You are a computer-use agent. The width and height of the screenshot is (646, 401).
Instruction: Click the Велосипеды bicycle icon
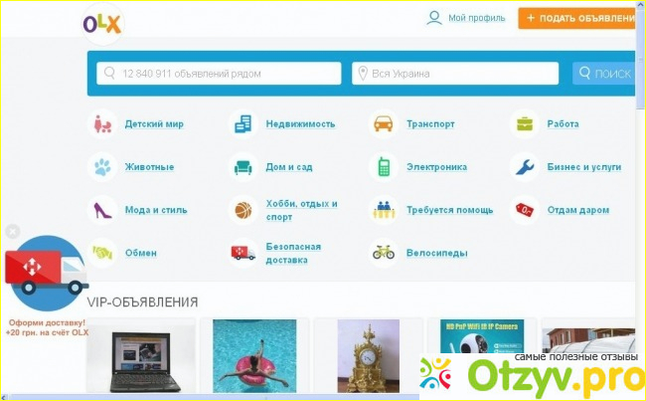tap(383, 253)
